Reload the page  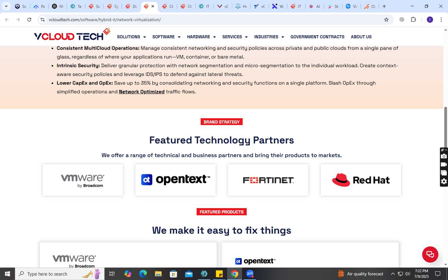pyautogui.click(x=29, y=20)
